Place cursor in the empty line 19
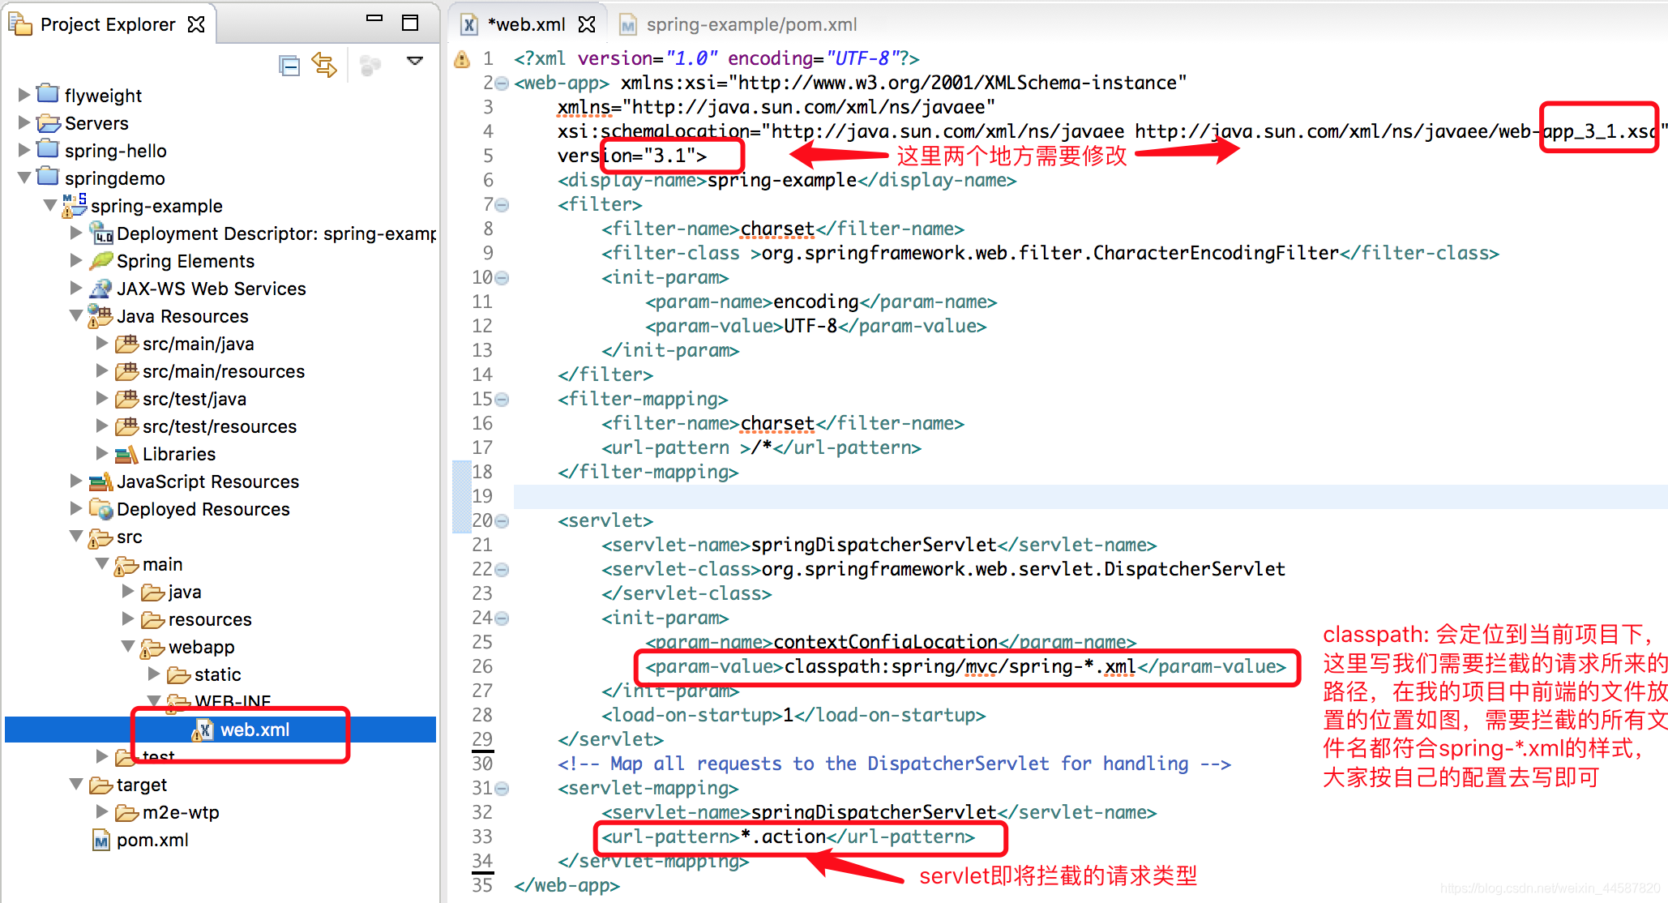The width and height of the screenshot is (1668, 903). tap(1090, 496)
